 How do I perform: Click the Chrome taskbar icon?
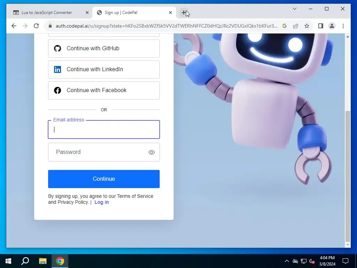pos(60,261)
